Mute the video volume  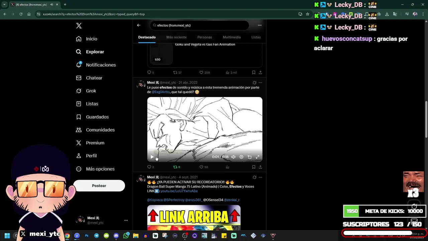click(233, 157)
